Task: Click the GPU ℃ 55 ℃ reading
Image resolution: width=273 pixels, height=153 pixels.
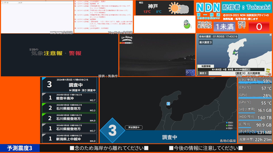Action: coord(266,103)
